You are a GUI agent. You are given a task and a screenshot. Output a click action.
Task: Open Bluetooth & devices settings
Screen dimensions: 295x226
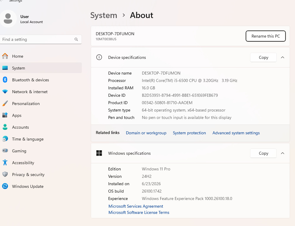(41, 80)
